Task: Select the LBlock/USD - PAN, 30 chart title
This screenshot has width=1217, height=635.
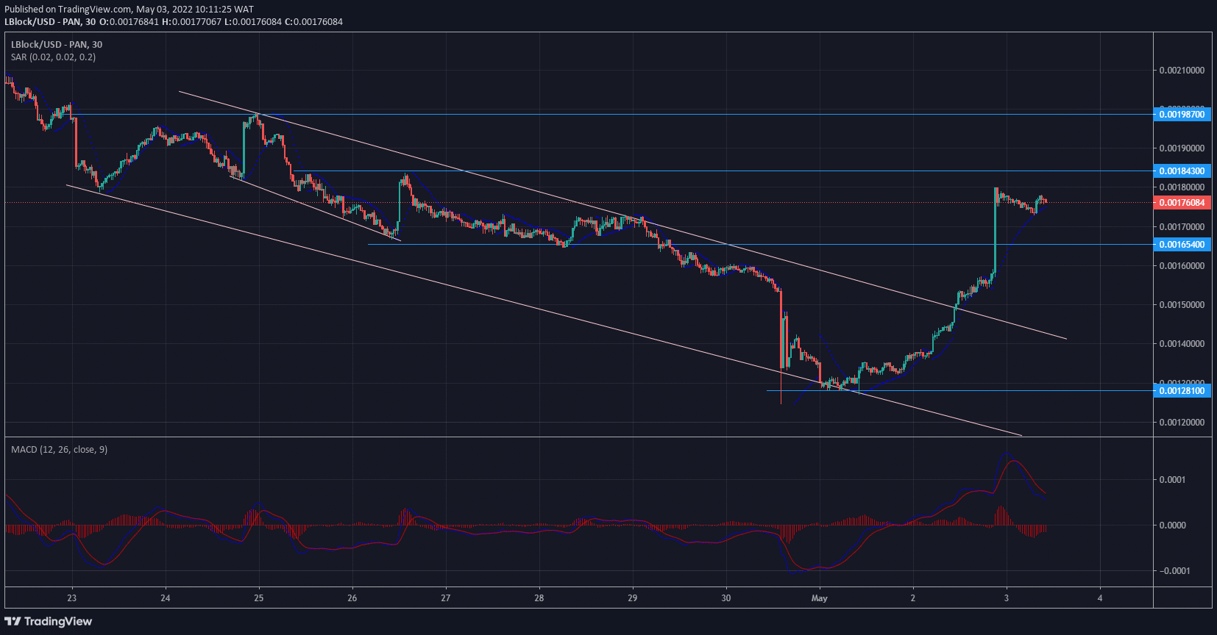Action: [57, 45]
